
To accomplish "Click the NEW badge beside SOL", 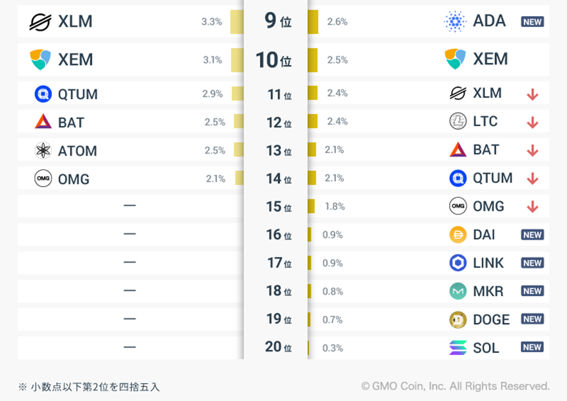I will coord(532,348).
